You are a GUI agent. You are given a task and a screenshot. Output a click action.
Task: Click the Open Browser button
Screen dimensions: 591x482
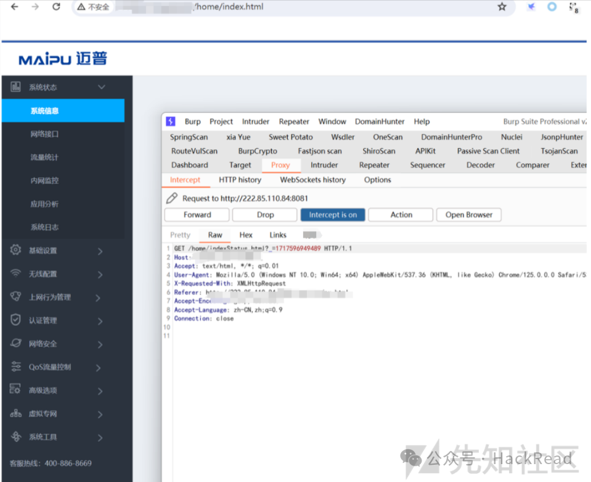[469, 215]
